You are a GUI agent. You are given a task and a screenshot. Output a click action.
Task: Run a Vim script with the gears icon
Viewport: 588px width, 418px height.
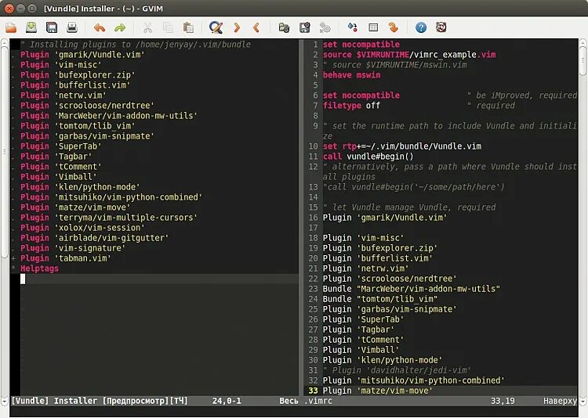(x=325, y=27)
